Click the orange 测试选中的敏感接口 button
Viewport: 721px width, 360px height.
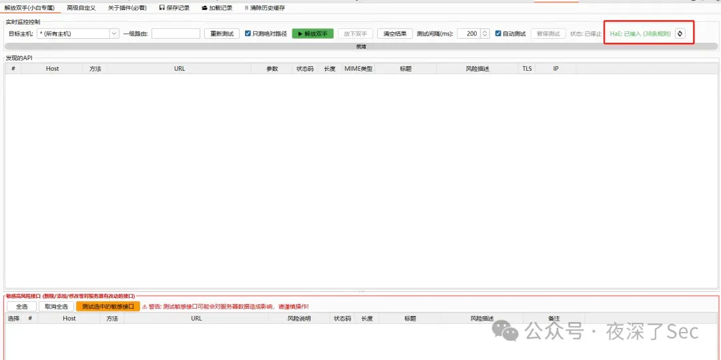click(x=108, y=306)
